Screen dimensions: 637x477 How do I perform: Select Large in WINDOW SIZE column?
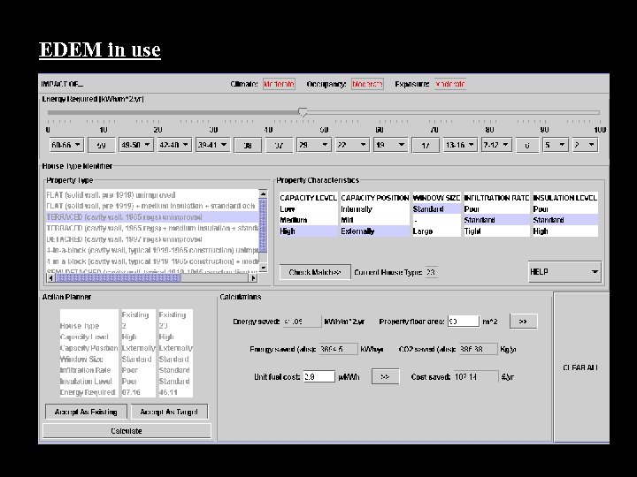pos(436,231)
